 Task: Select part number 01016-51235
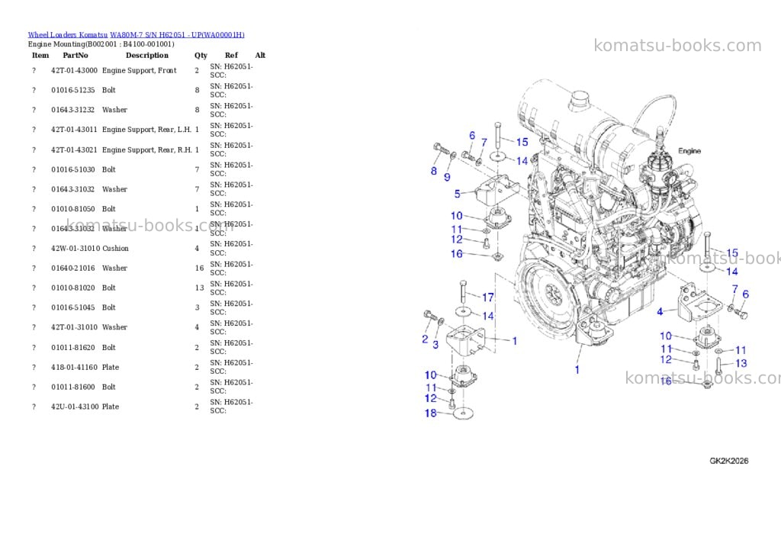[x=72, y=90]
